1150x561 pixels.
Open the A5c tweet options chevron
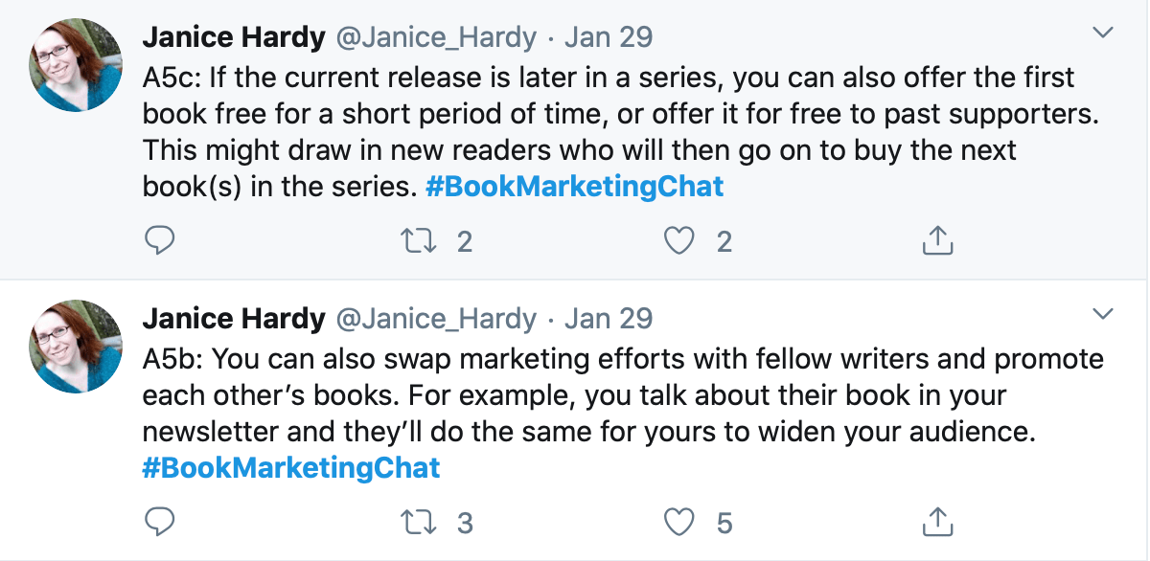click(x=1104, y=34)
